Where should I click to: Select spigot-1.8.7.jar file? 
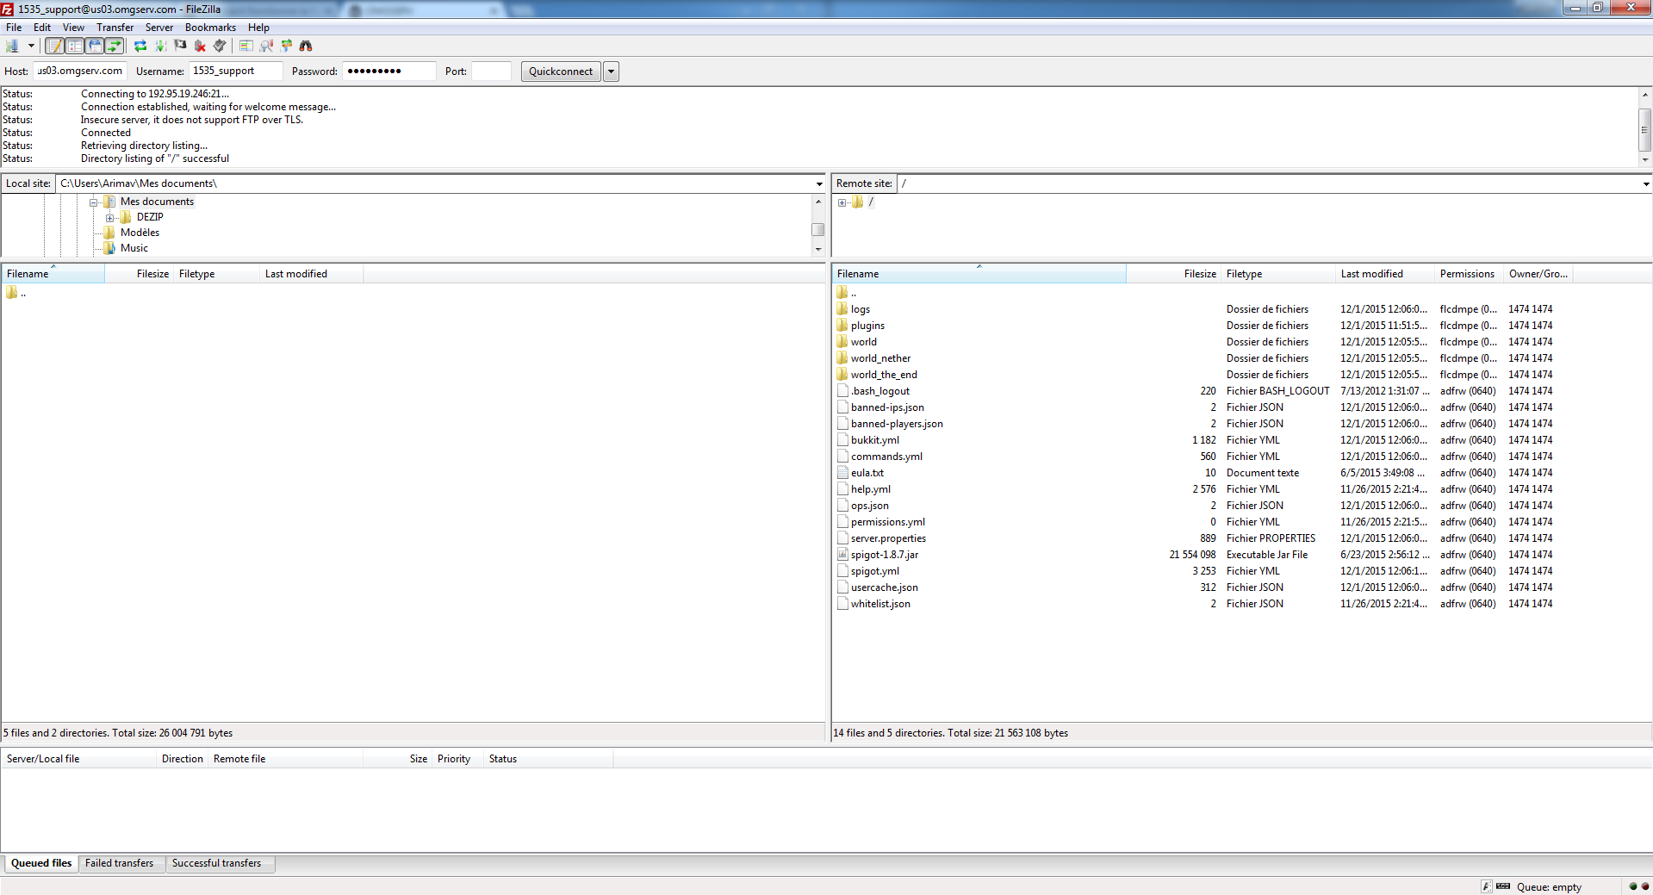(x=885, y=555)
